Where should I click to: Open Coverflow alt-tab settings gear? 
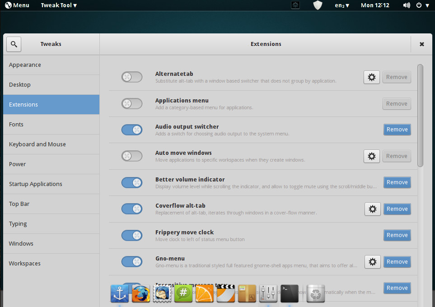click(x=372, y=209)
